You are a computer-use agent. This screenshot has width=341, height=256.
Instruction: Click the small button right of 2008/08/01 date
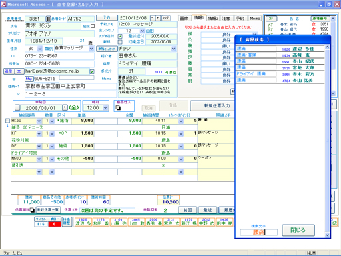click(65, 107)
